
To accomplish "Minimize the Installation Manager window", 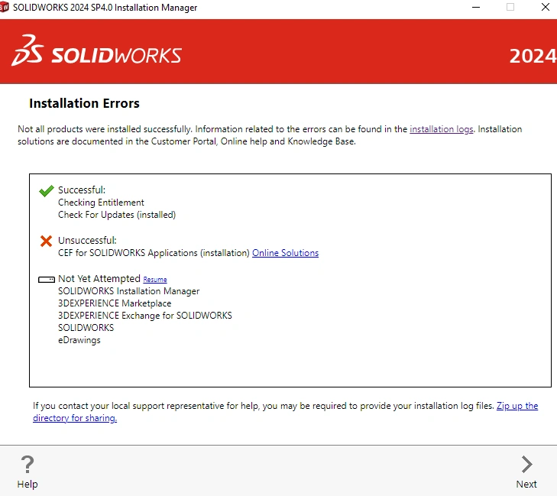I will click(474, 8).
